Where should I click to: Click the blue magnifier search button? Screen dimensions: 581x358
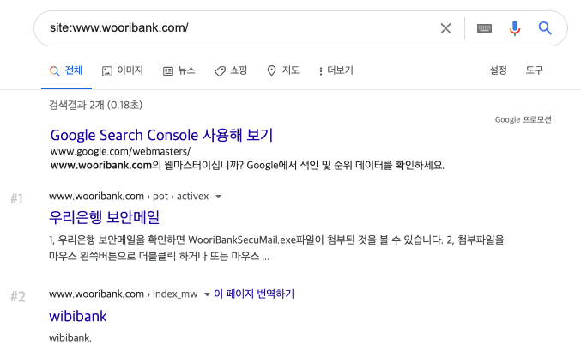[x=545, y=28]
